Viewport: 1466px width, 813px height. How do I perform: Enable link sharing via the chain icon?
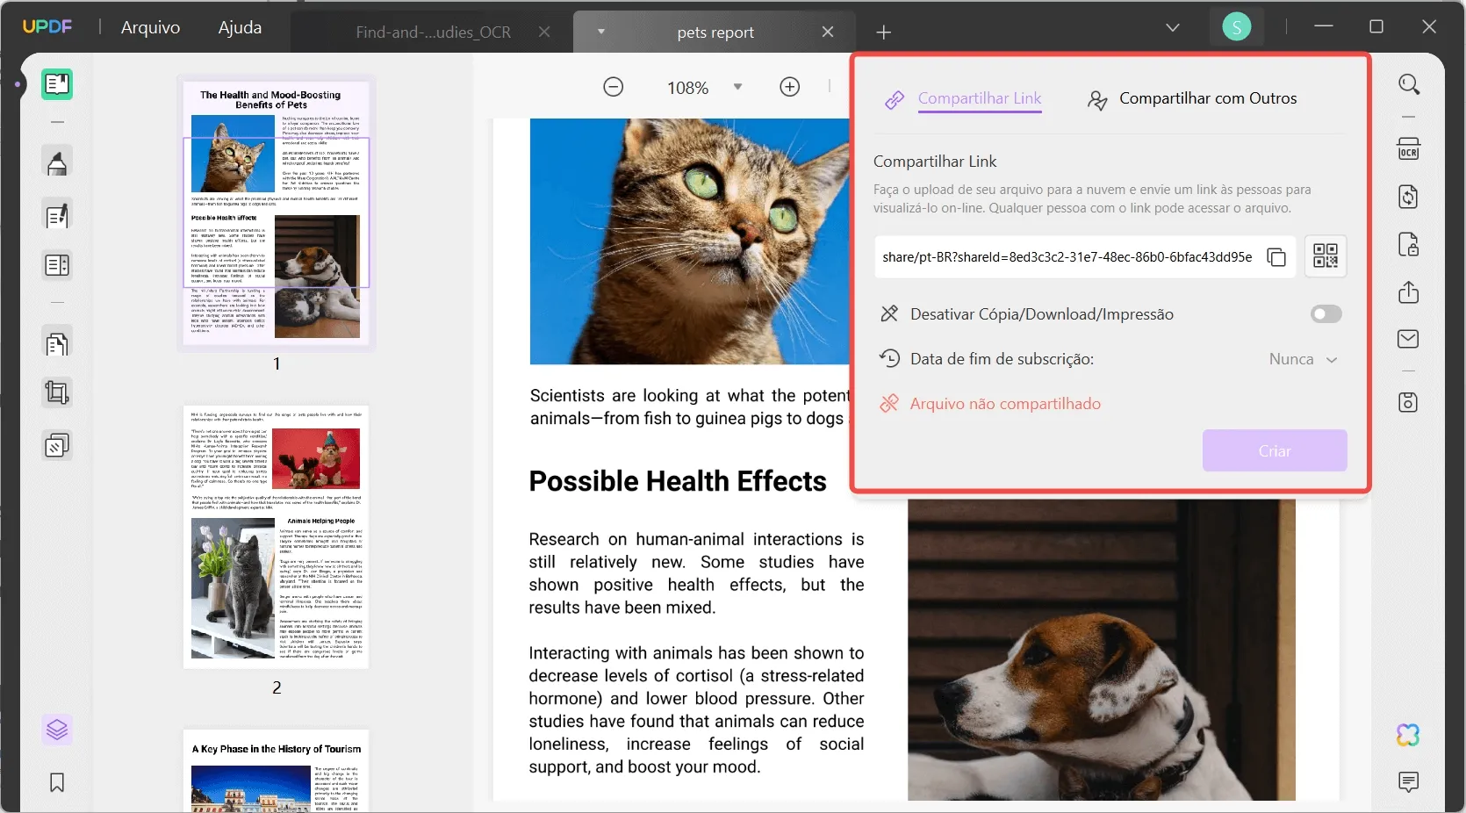coord(895,99)
